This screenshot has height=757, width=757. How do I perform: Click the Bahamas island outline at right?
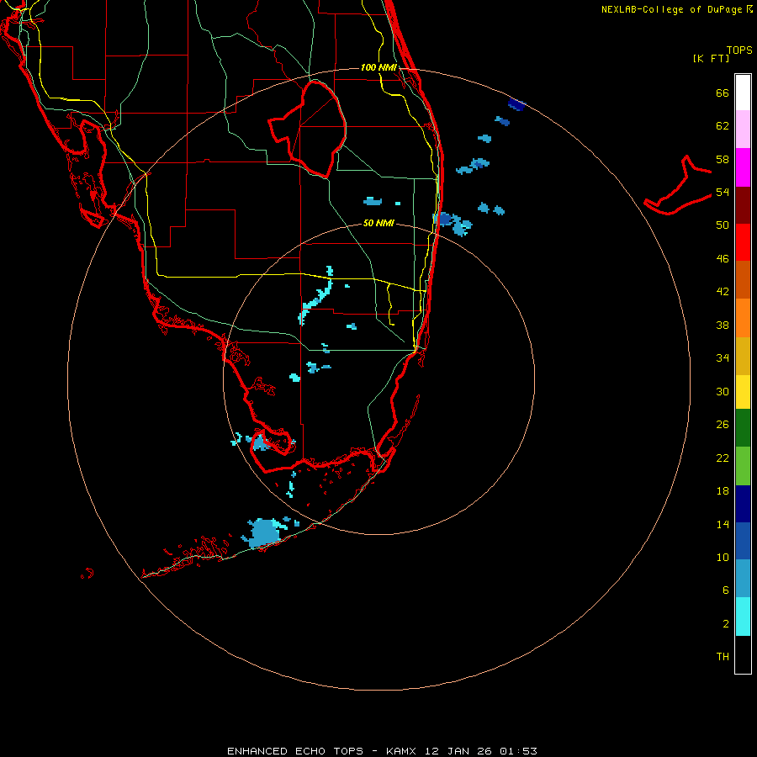pyautogui.click(x=678, y=186)
